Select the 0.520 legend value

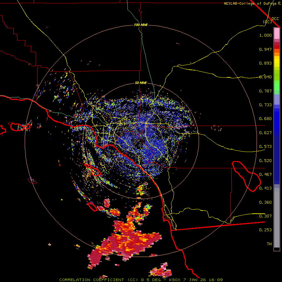(265, 161)
